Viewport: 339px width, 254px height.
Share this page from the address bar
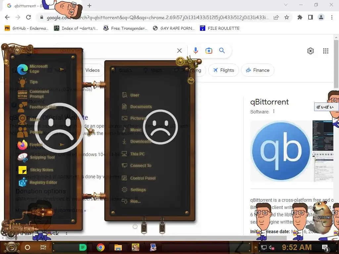pos(276,18)
